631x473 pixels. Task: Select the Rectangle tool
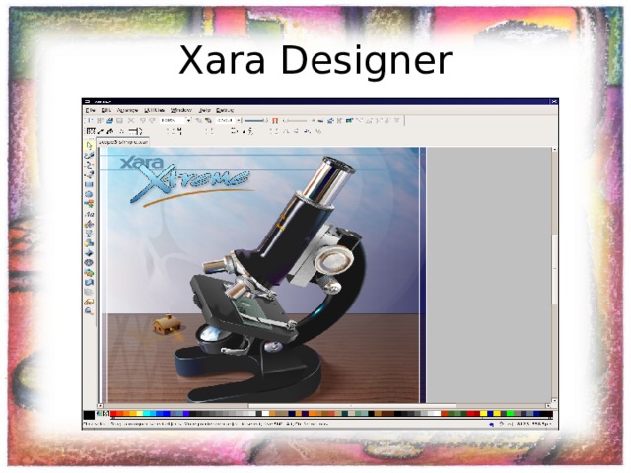[x=90, y=184]
